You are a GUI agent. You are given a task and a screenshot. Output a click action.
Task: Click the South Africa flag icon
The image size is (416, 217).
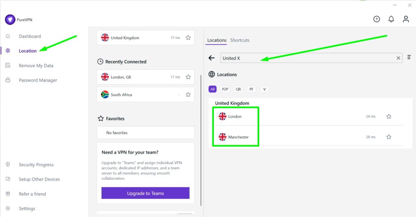click(105, 95)
